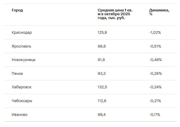Select the Краснодар city cell
Image resolution: width=180 pixels, height=127 pixels.
(x=22, y=33)
